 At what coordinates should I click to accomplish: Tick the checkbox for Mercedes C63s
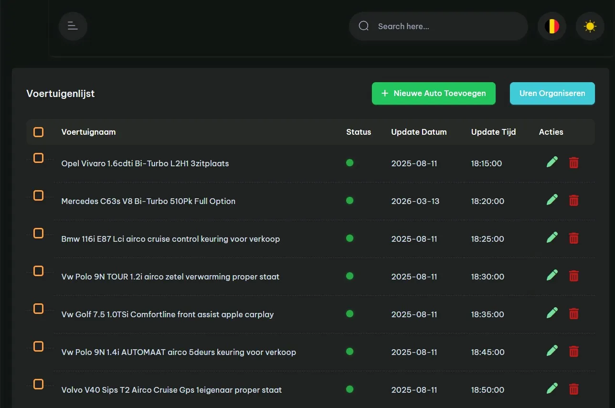(39, 195)
